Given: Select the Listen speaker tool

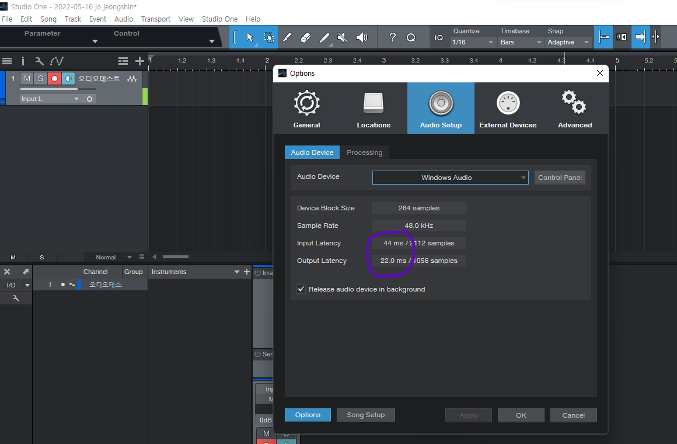Looking at the screenshot, I should 362,37.
